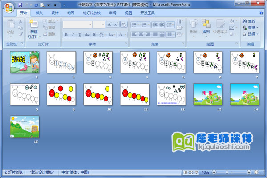This screenshot has height=178, width=267.
Task: Align text left
Action: [134, 35]
